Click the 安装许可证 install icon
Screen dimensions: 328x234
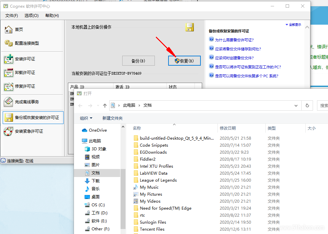9,59
